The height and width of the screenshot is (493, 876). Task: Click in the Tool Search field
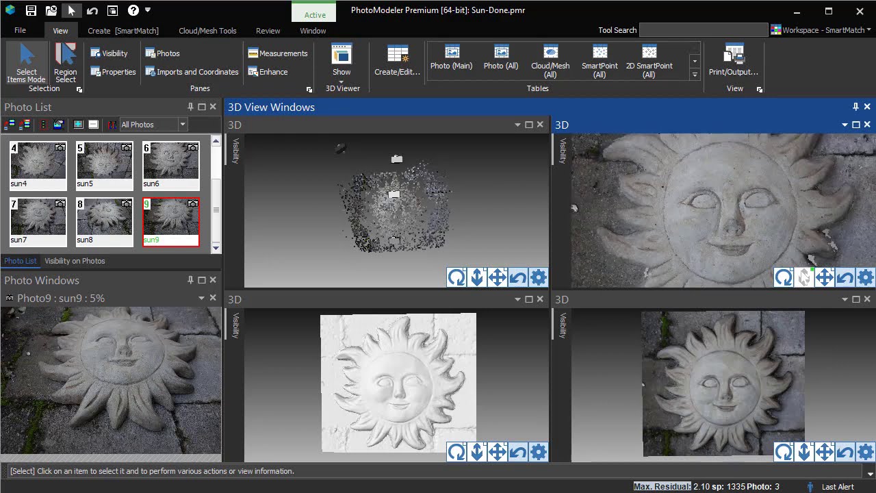[704, 30]
